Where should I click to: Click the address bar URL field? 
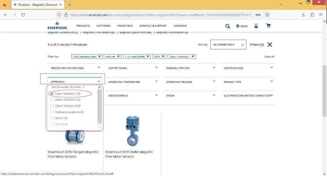[x=161, y=15]
